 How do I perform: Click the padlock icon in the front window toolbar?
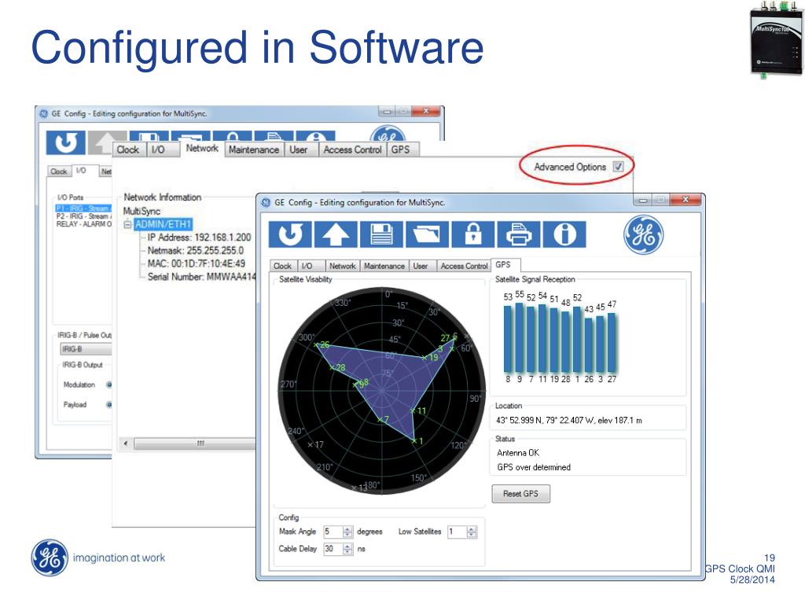pos(472,234)
